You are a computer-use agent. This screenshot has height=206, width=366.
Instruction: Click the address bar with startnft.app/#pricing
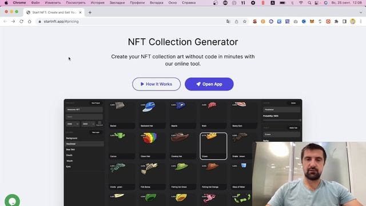click(131, 22)
